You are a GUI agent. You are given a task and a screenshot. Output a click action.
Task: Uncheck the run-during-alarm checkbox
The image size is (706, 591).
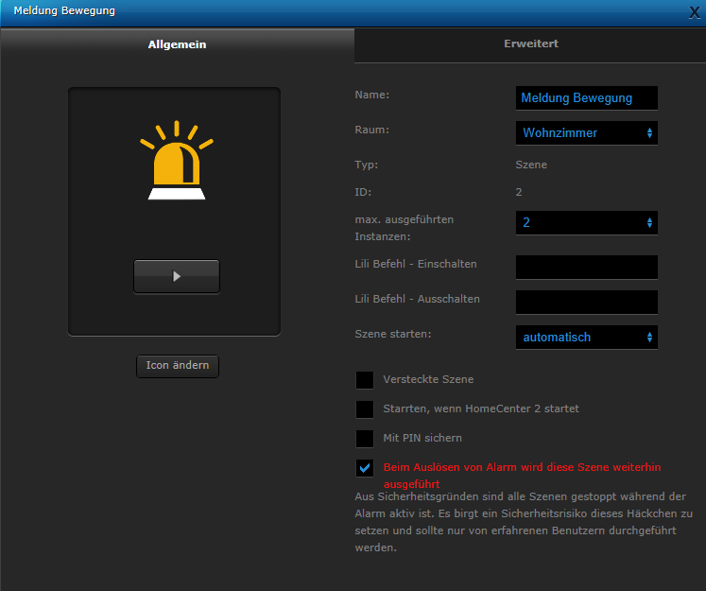point(365,468)
